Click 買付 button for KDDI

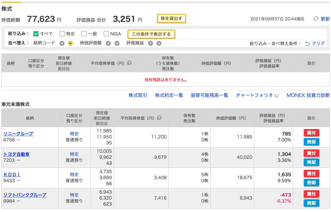pyautogui.click(x=311, y=174)
